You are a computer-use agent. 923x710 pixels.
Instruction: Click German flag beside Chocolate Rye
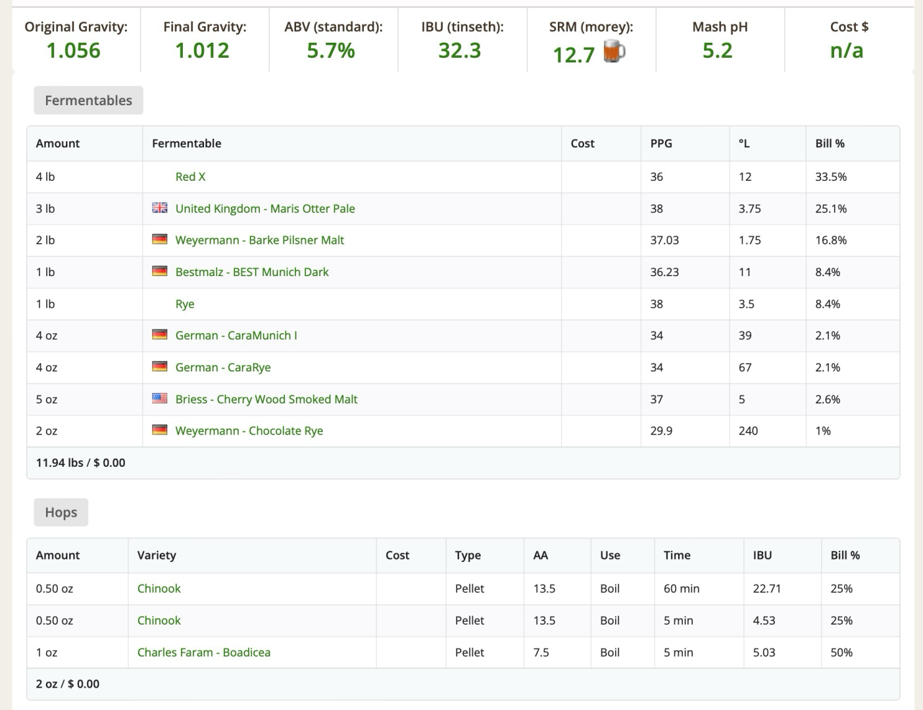click(160, 430)
